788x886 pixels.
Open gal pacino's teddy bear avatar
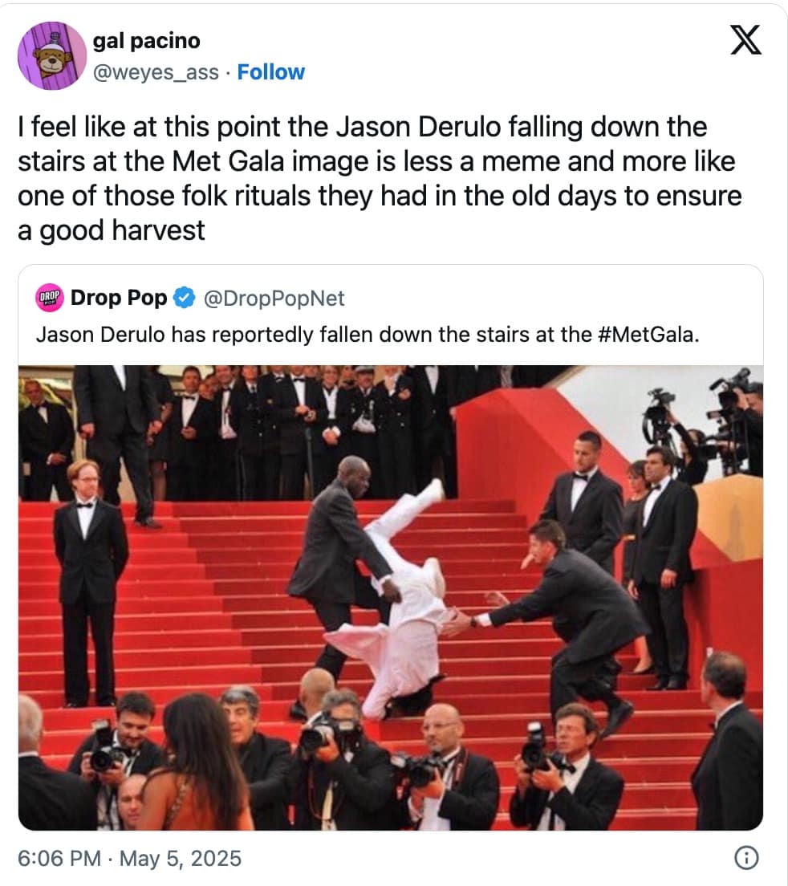pos(52,55)
